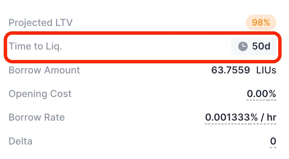
Task: Click the '/ hr' unit in Borrow Rate
Action: [x=268, y=117]
